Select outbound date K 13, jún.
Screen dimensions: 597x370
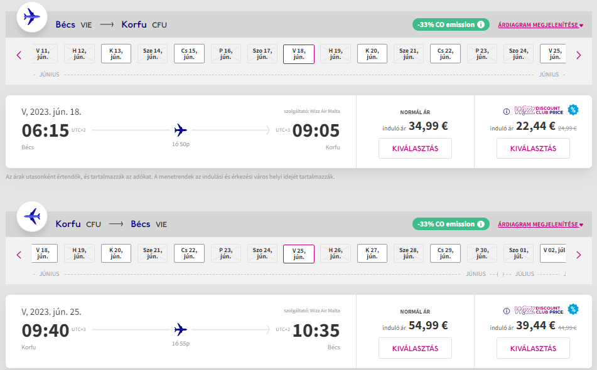[x=116, y=53]
